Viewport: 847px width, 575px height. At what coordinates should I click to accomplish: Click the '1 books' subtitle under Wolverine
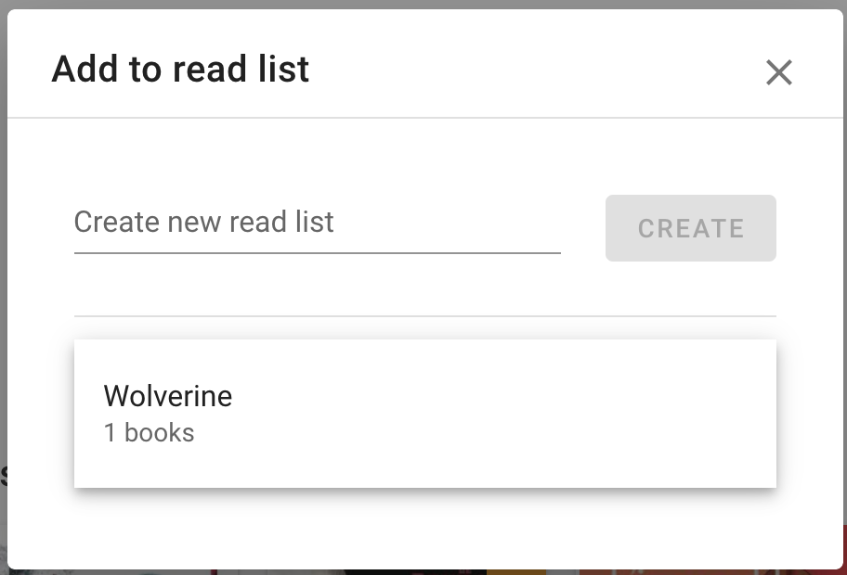(149, 433)
